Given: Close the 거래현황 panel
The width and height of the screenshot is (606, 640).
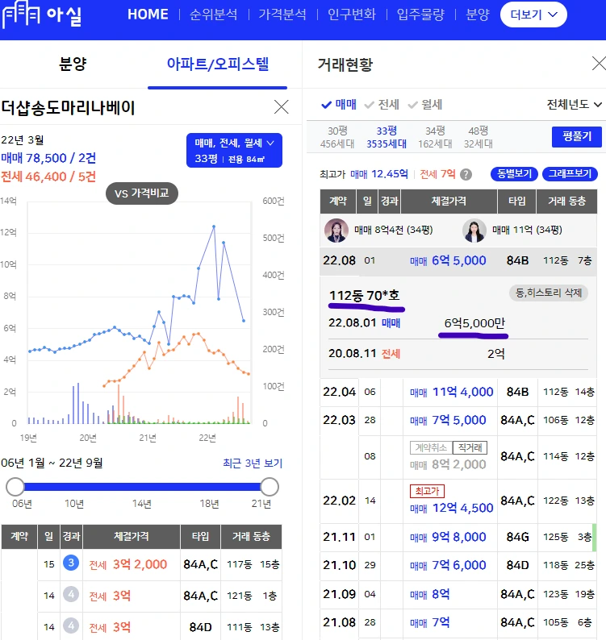Looking at the screenshot, I should [599, 64].
